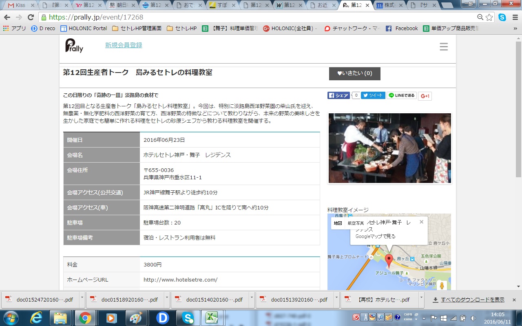Open the hamburger menu on Prally page
Image resolution: width=522 pixels, height=326 pixels.
click(444, 47)
